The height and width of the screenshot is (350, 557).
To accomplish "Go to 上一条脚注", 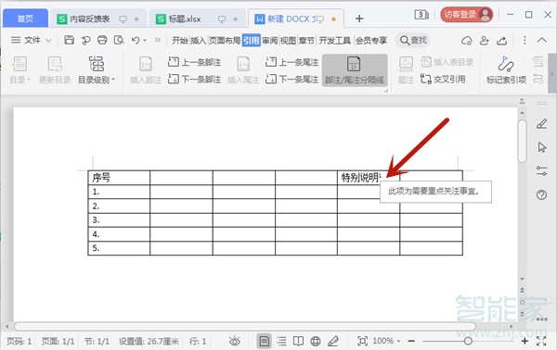I will pyautogui.click(x=194, y=62).
